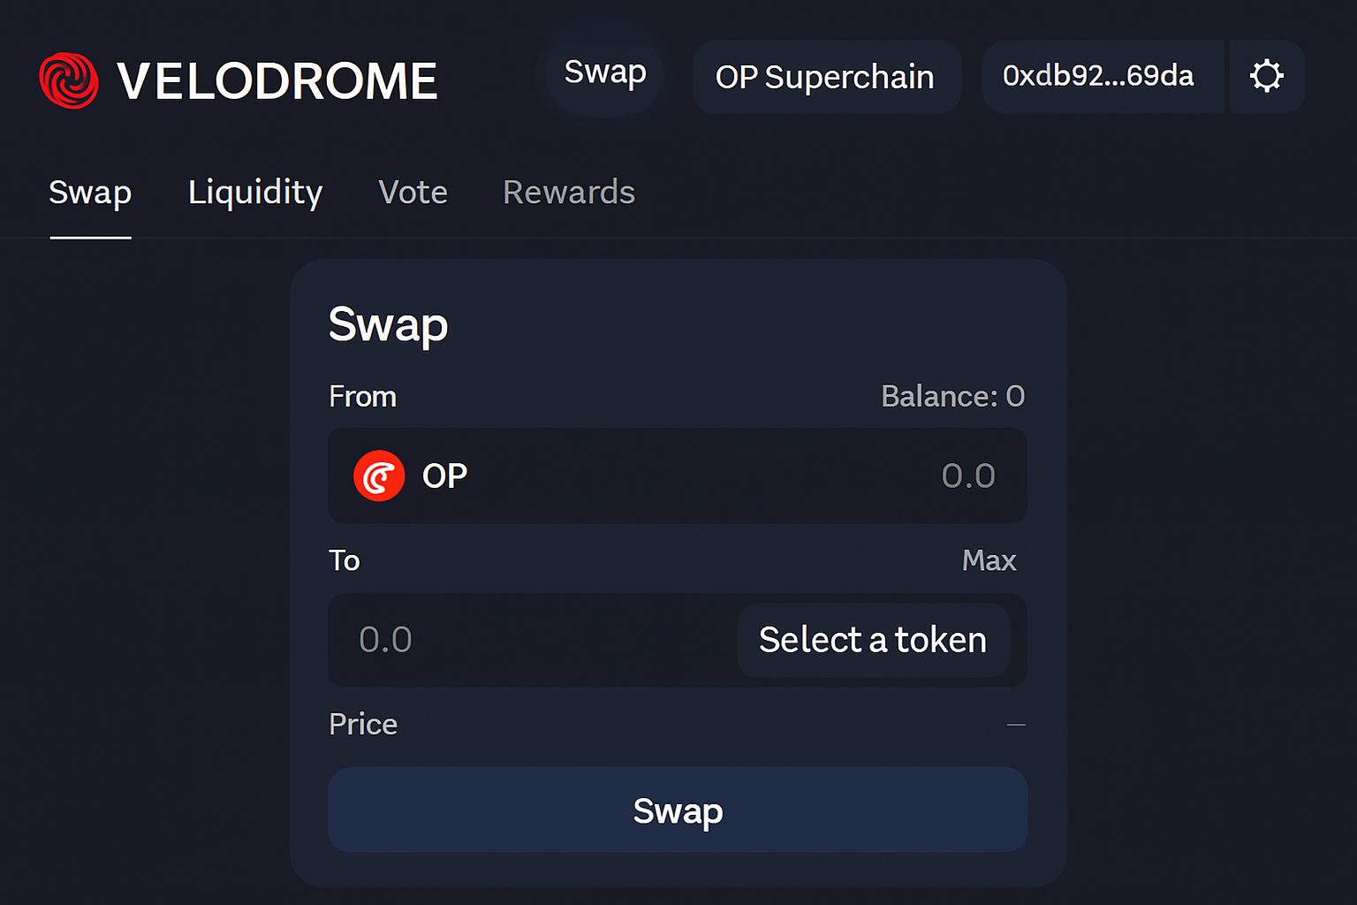Click the Price row dash value

pos(1016,724)
